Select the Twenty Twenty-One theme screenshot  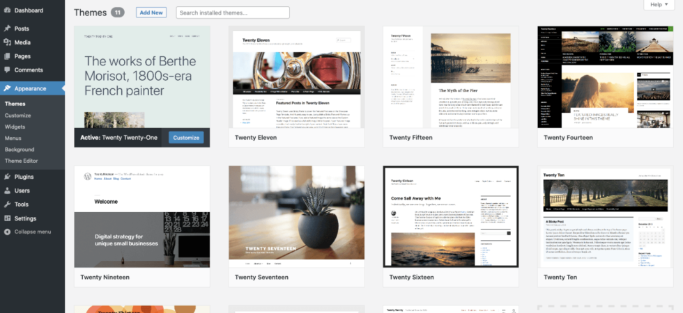142,77
